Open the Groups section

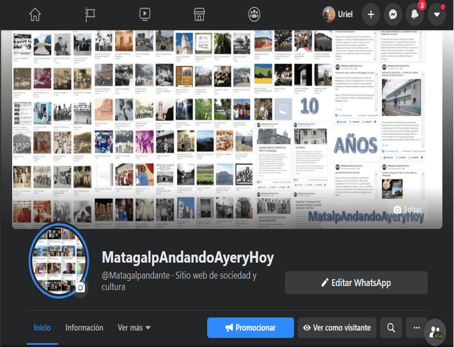click(254, 14)
